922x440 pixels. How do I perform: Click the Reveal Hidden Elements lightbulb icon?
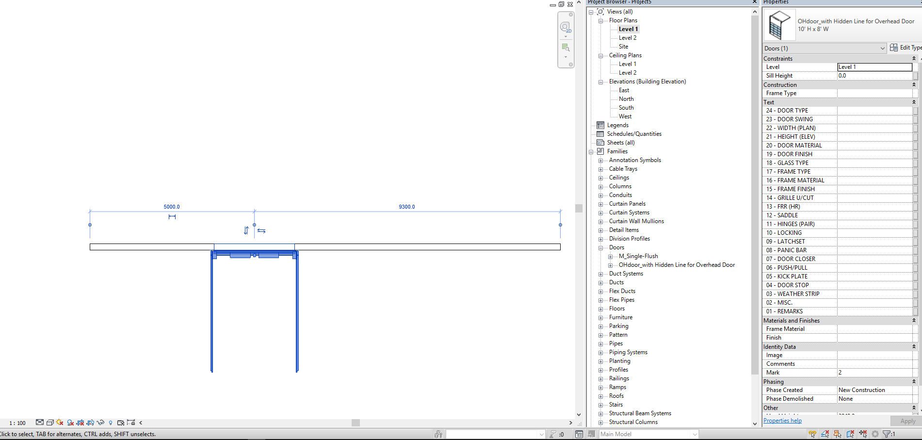[111, 422]
